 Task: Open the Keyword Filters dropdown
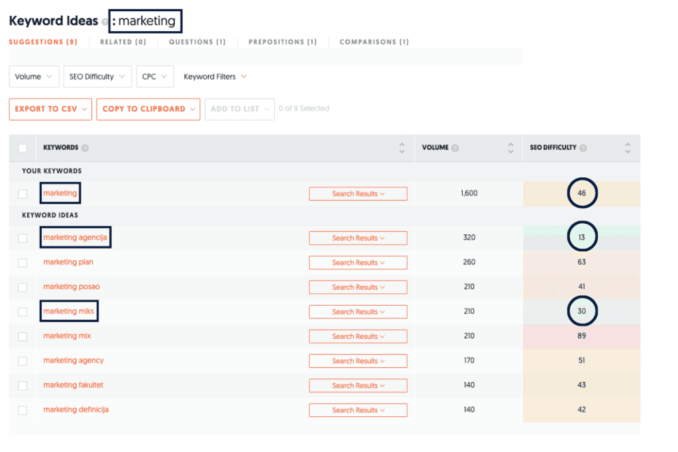pyautogui.click(x=215, y=77)
